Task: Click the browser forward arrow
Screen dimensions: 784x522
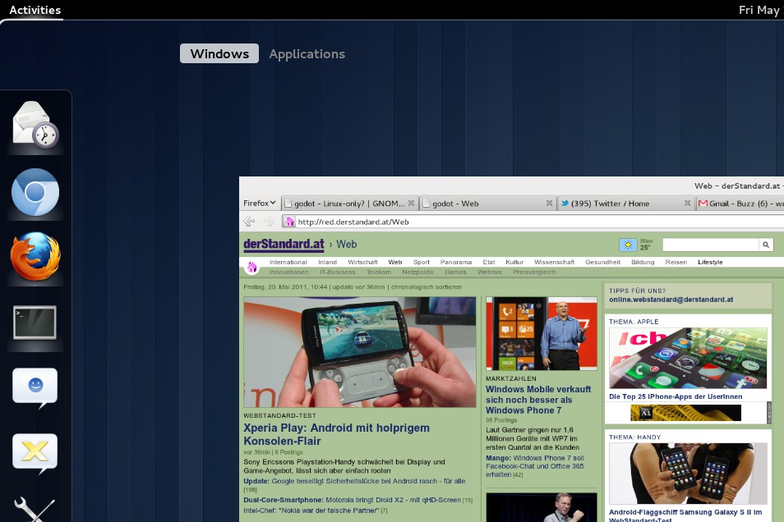Action: [x=269, y=221]
